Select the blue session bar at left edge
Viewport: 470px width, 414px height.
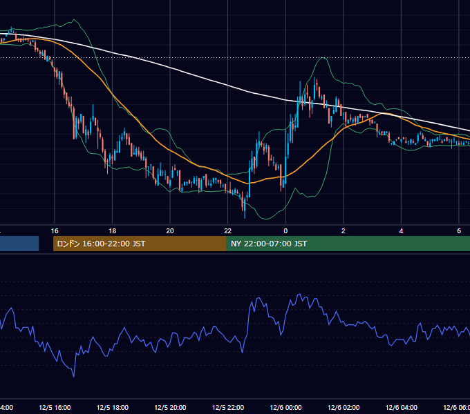point(19,244)
